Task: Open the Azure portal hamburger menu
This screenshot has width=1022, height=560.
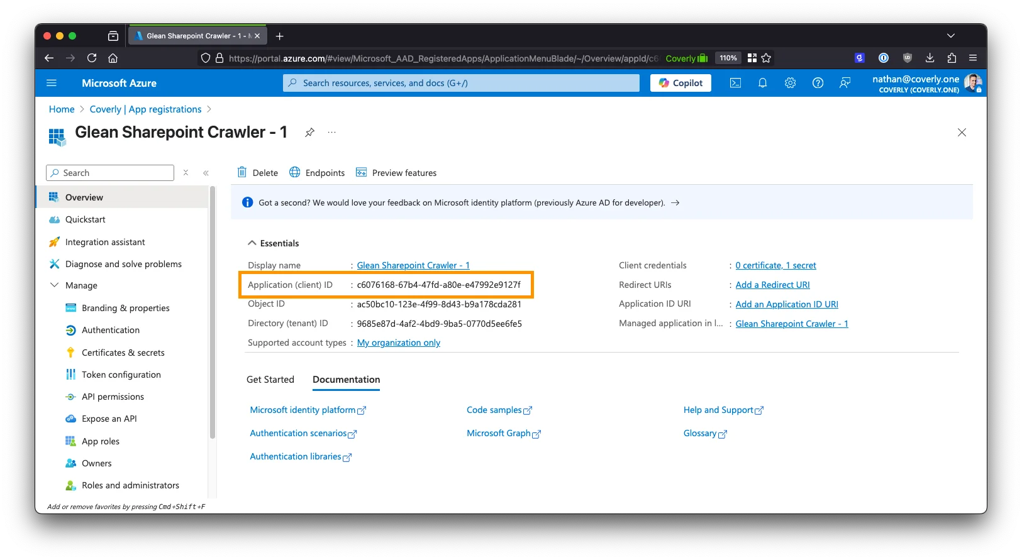Action: pyautogui.click(x=52, y=83)
